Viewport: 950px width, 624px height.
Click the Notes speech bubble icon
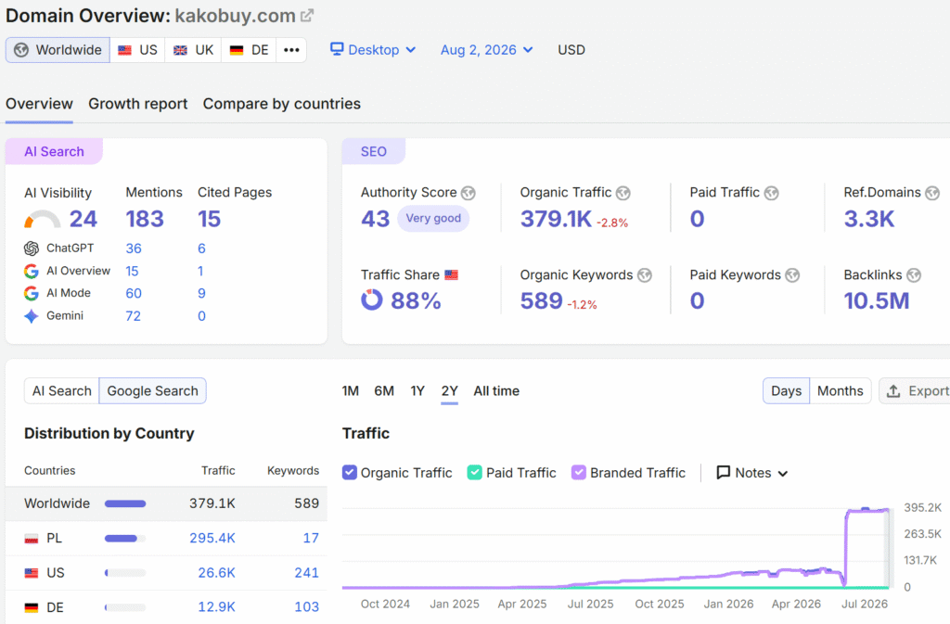(x=724, y=472)
